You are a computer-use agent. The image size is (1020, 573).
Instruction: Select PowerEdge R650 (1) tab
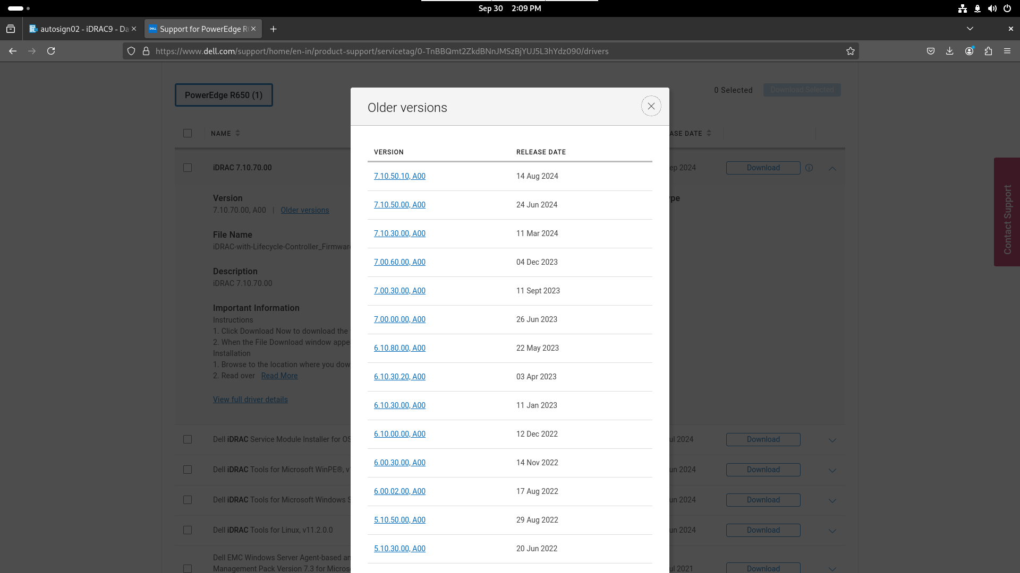pos(224,95)
